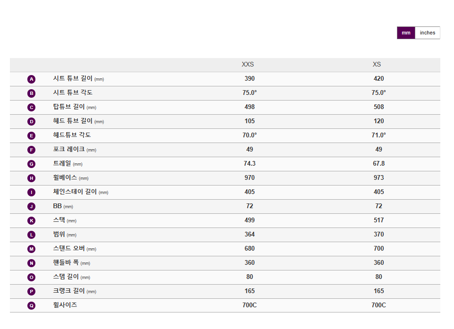Click the purple A seat tube length icon
The width and height of the screenshot is (454, 329).
click(31, 79)
